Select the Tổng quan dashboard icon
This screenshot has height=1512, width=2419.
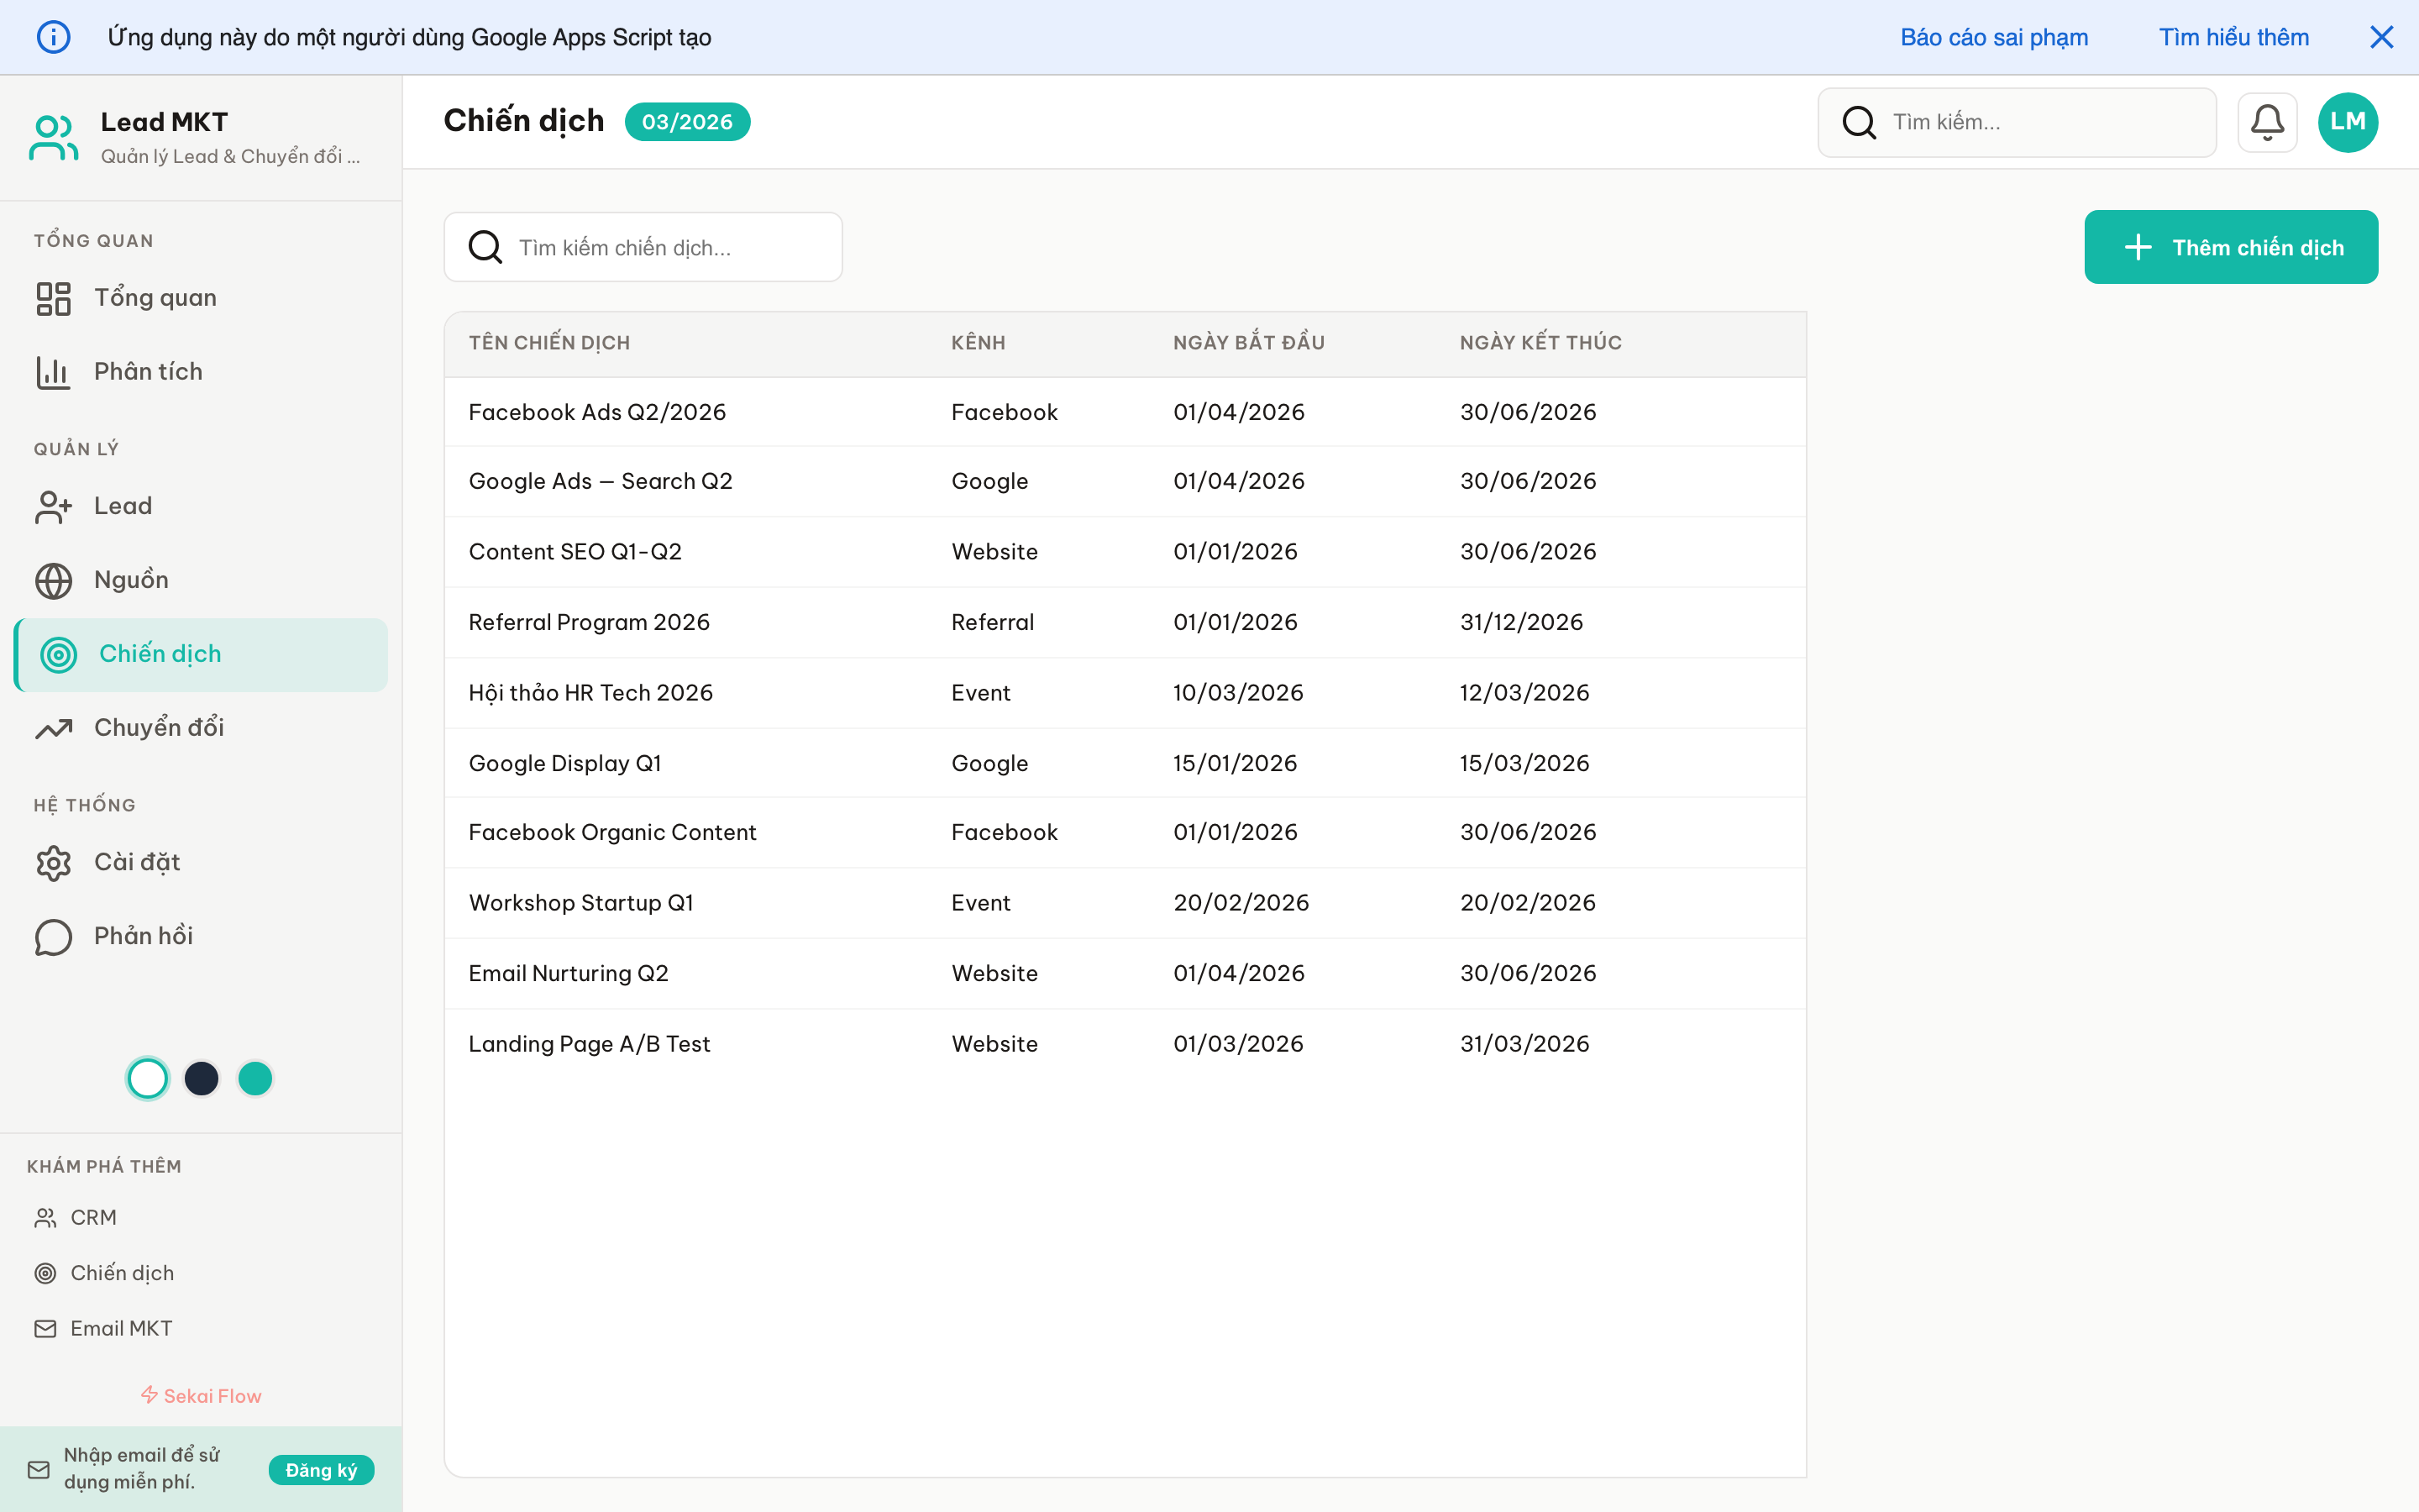click(53, 297)
